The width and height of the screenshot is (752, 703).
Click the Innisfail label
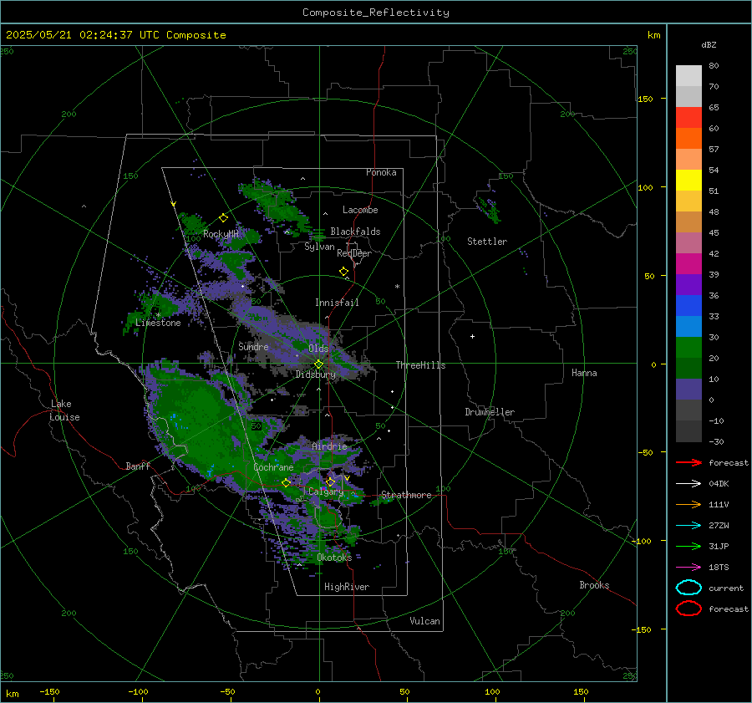337,303
